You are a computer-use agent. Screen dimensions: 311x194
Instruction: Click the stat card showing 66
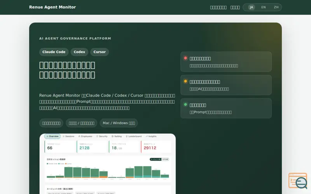[60, 147]
